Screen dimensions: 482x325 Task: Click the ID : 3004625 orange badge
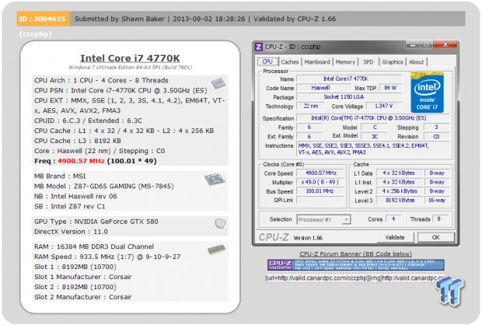click(43, 19)
